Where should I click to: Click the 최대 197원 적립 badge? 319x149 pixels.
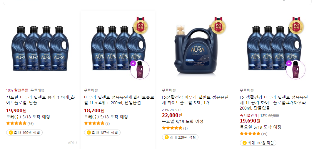(258, 143)
